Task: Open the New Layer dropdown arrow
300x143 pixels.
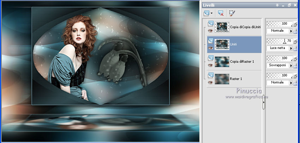Action: point(212,13)
